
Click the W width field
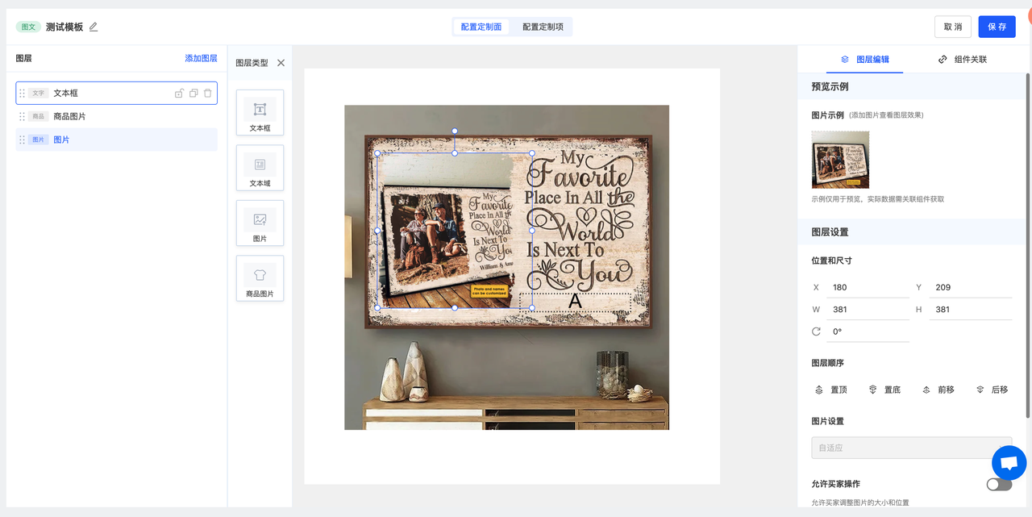pyautogui.click(x=869, y=309)
